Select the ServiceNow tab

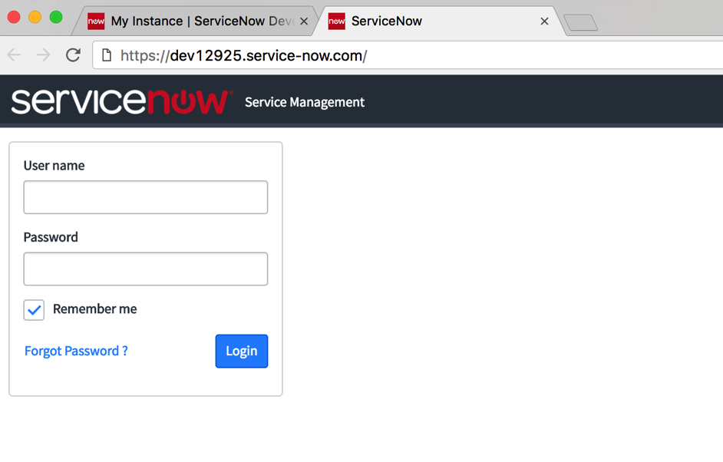tap(438, 21)
